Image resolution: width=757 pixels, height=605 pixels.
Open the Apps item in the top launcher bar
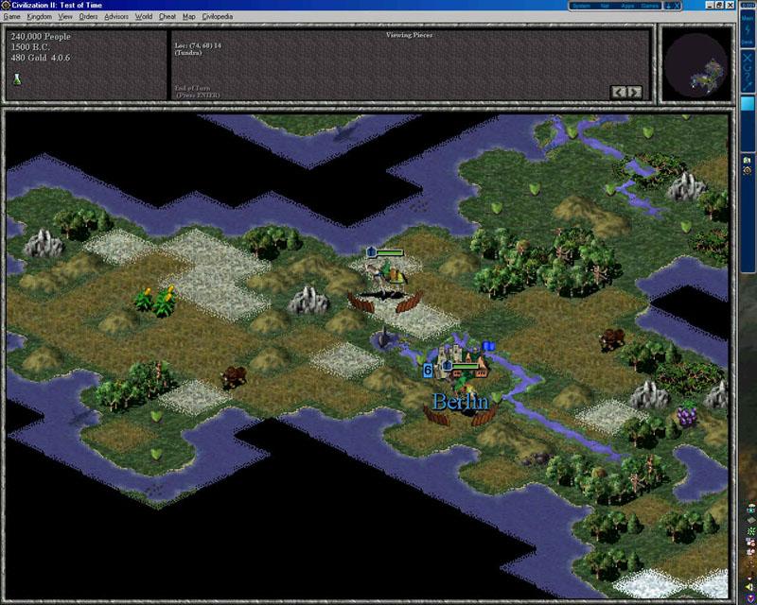point(627,6)
